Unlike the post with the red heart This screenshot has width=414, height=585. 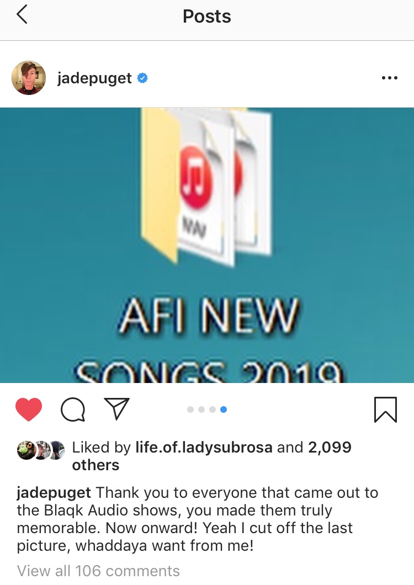(x=29, y=410)
